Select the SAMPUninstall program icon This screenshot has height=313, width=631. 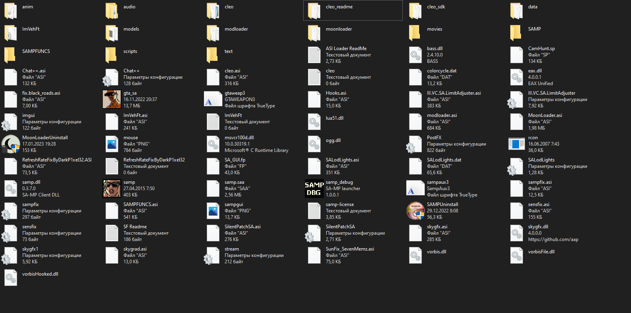pyautogui.click(x=415, y=211)
